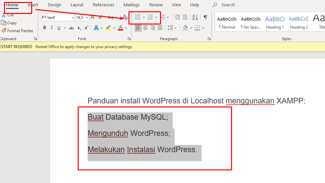Click the line 'Mengunduh WordPress;'
The image size is (325, 183).
tap(129, 133)
